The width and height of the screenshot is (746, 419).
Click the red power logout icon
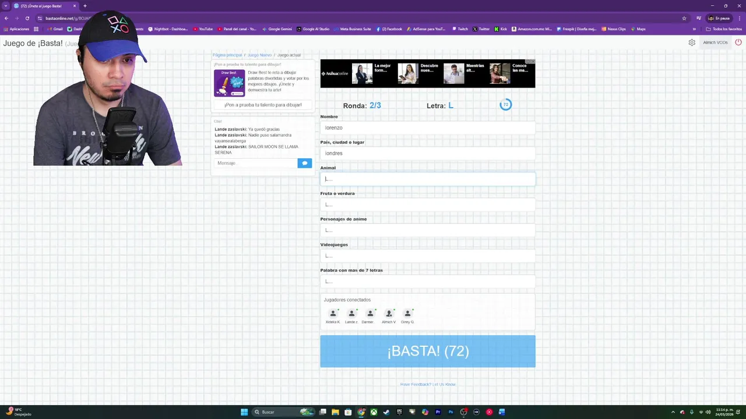(x=738, y=42)
